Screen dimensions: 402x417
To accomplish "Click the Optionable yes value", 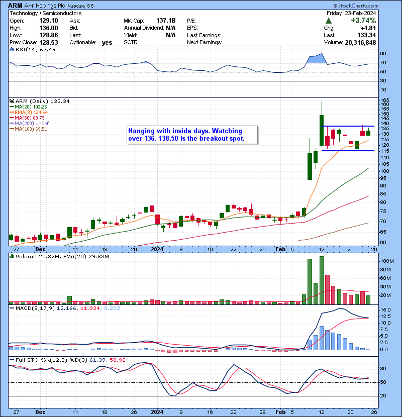I will click(107, 43).
